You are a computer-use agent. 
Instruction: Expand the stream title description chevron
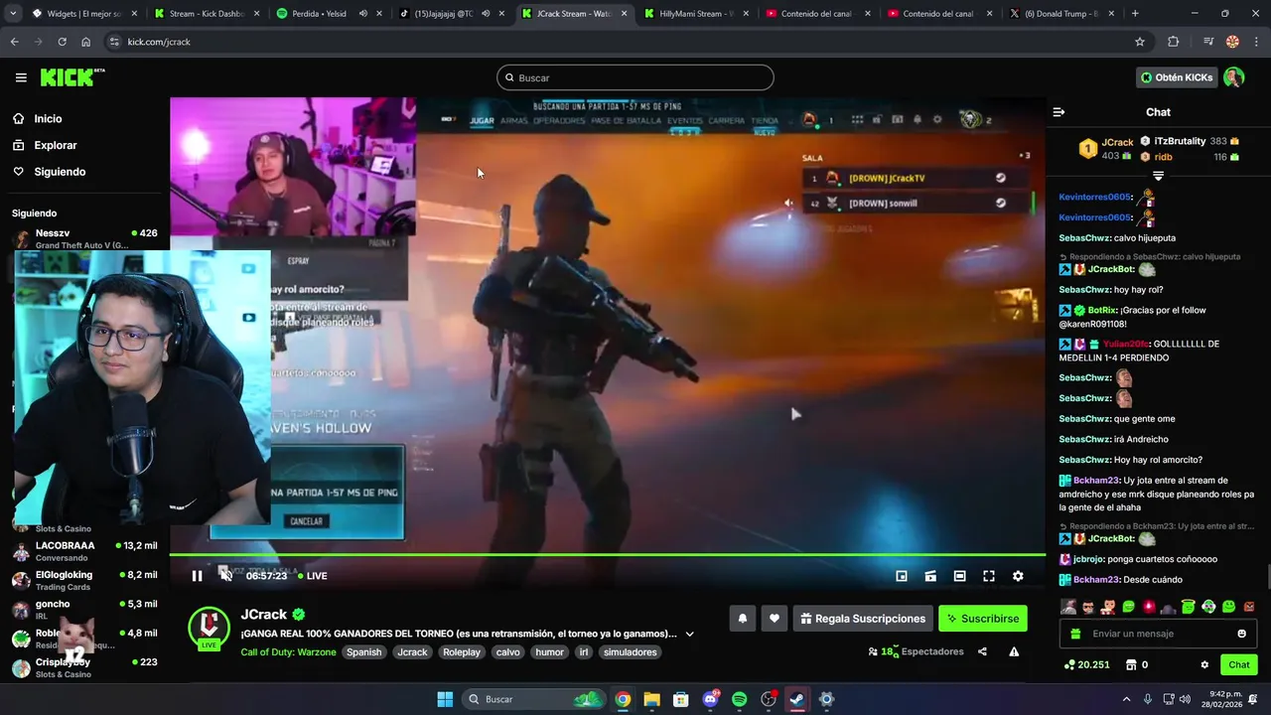point(690,634)
